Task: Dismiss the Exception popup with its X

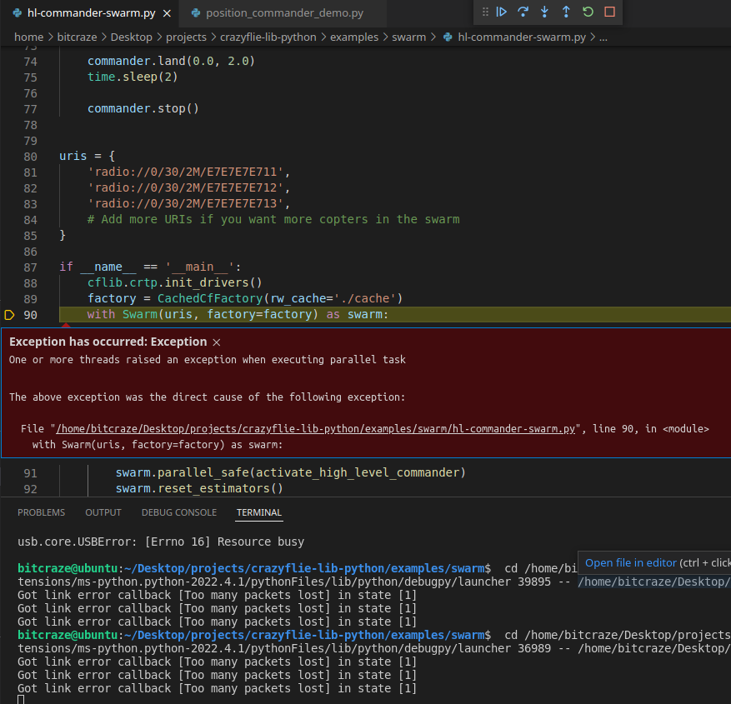Action: [215, 342]
